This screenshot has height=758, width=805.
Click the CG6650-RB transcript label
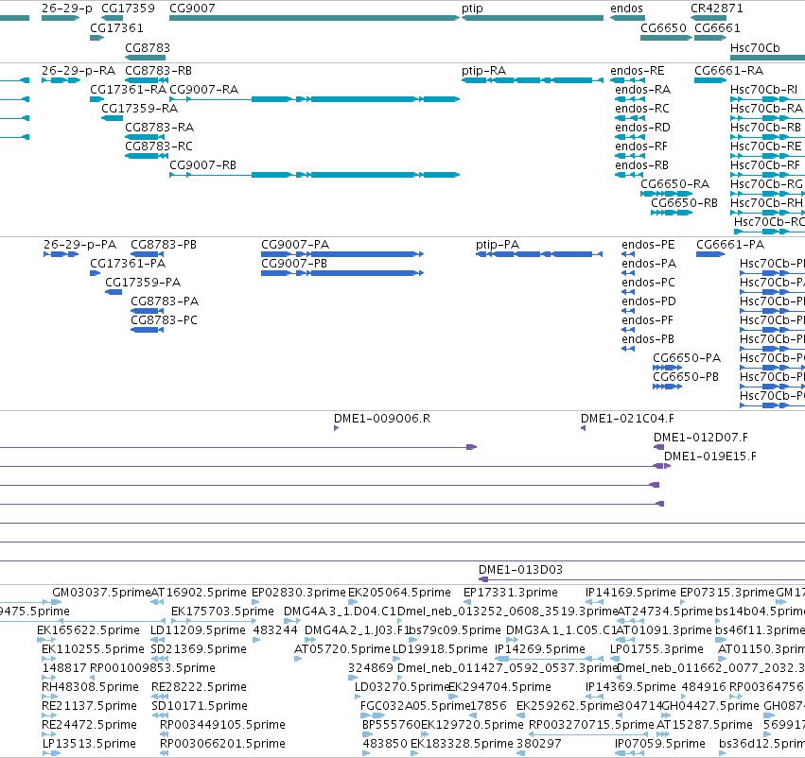click(x=684, y=203)
